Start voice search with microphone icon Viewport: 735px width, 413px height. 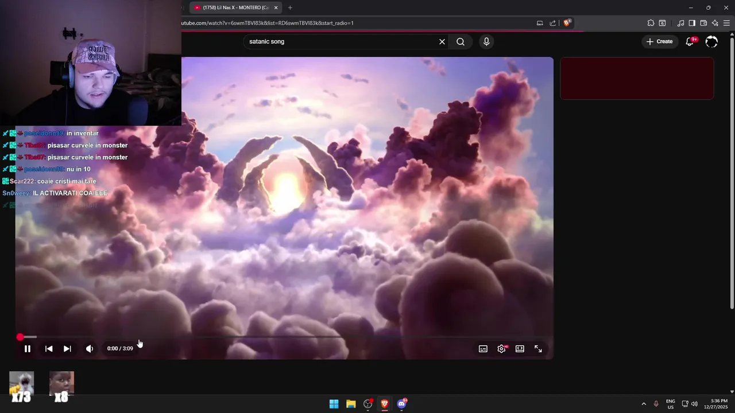pyautogui.click(x=486, y=42)
